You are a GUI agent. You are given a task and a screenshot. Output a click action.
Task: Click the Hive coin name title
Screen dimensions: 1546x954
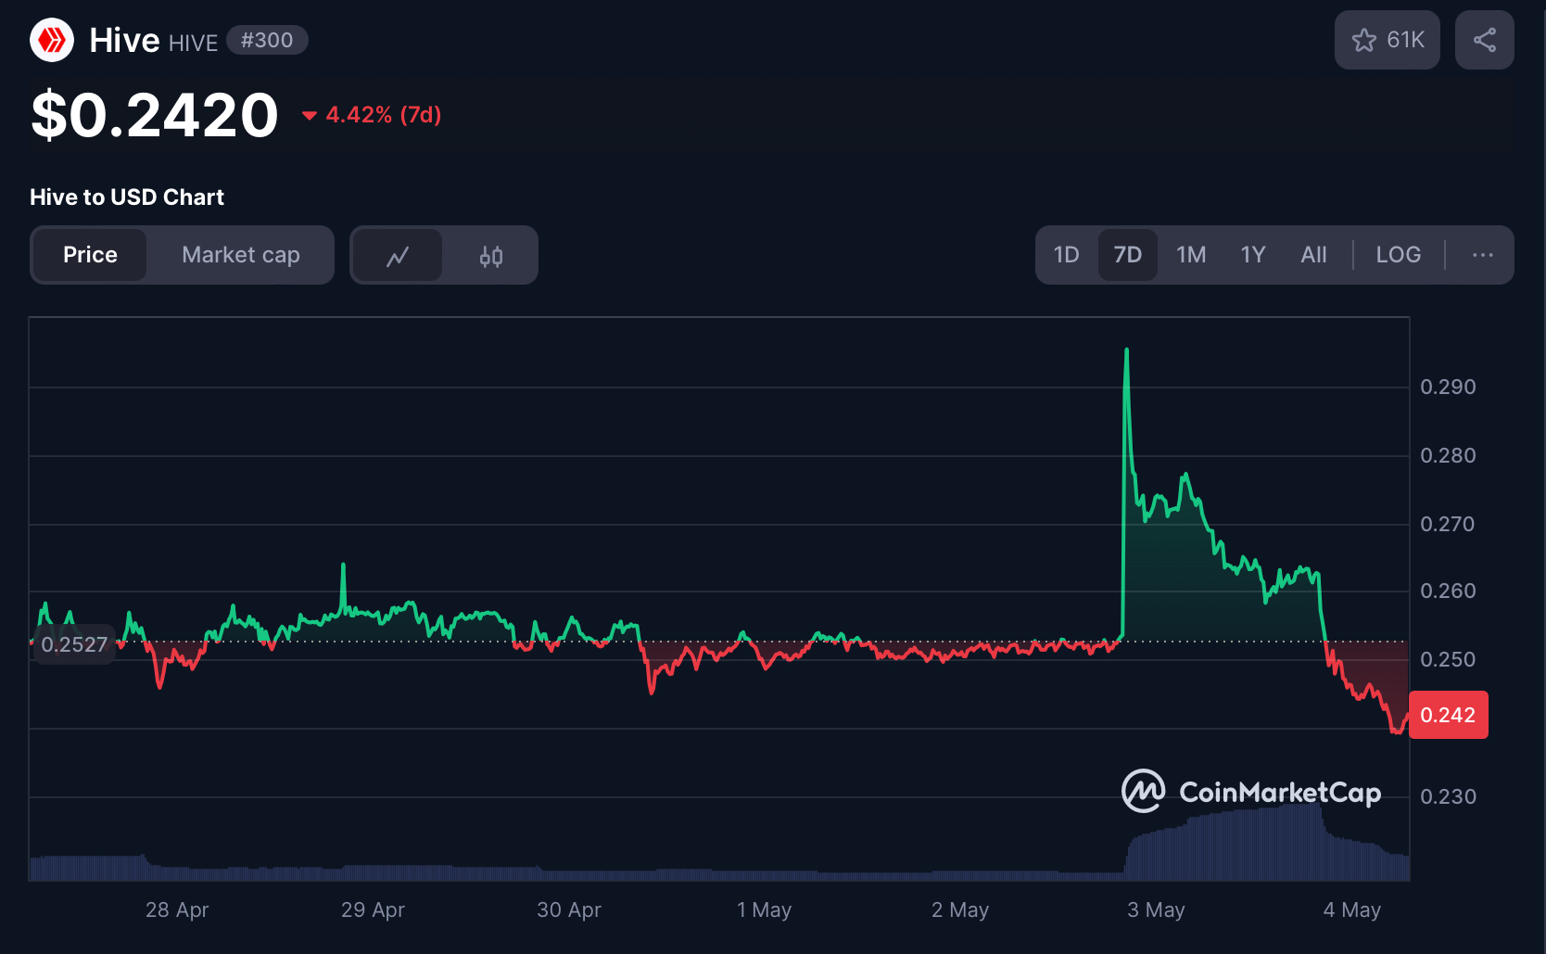coord(124,40)
